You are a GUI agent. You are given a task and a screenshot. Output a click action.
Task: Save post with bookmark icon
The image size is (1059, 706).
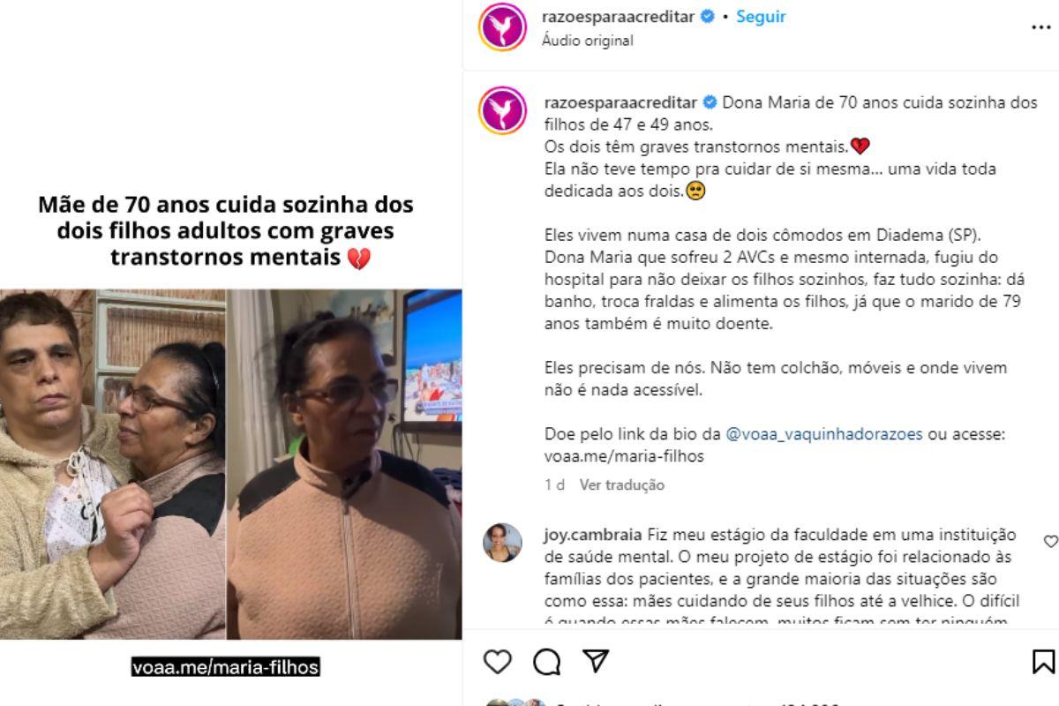(1043, 661)
